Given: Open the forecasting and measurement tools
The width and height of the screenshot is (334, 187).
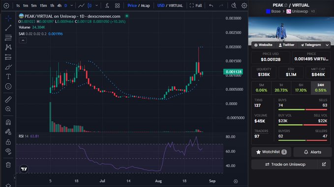Looking at the screenshot, I should coord(8,57).
